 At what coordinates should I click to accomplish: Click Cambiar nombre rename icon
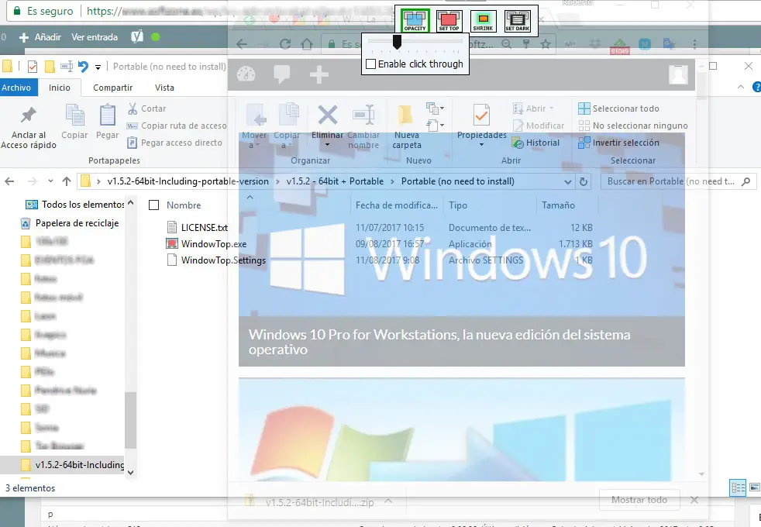(363, 115)
